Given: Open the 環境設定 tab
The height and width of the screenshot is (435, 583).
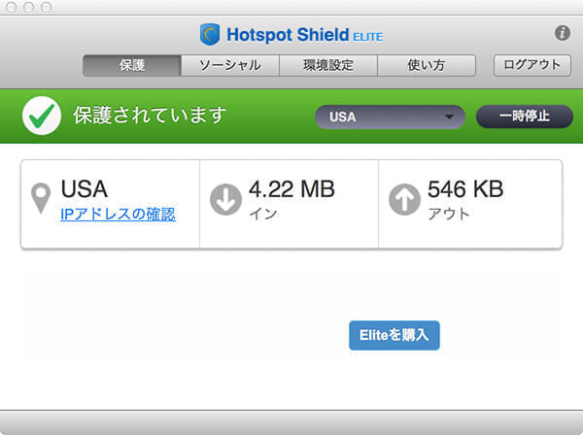Looking at the screenshot, I should tap(328, 65).
